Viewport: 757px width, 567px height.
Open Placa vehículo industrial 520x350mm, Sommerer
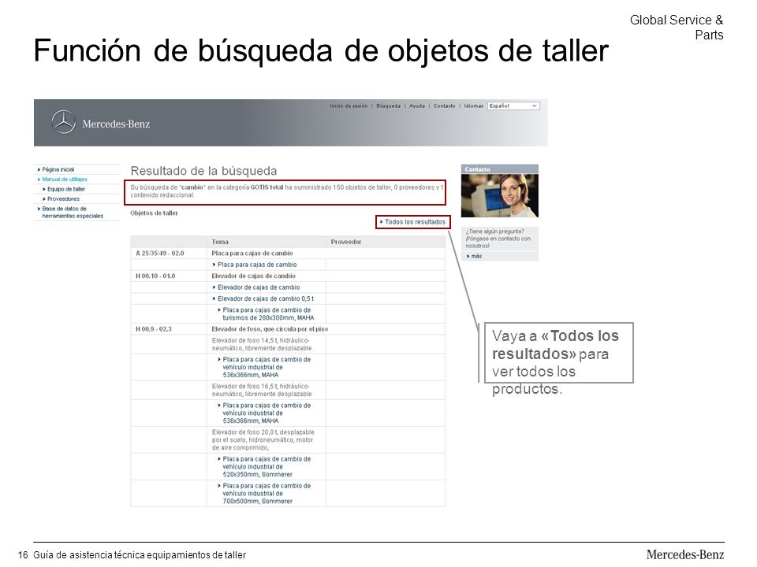[267, 467]
